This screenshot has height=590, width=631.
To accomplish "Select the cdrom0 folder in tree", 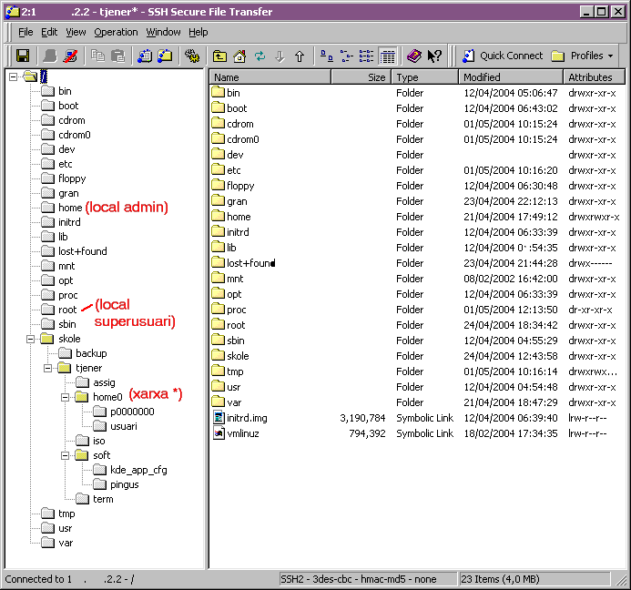I will click(x=75, y=135).
